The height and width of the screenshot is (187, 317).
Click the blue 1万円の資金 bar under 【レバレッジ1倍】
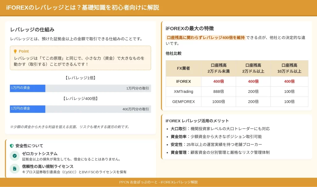click(28, 88)
